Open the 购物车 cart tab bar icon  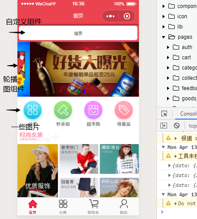94,203
